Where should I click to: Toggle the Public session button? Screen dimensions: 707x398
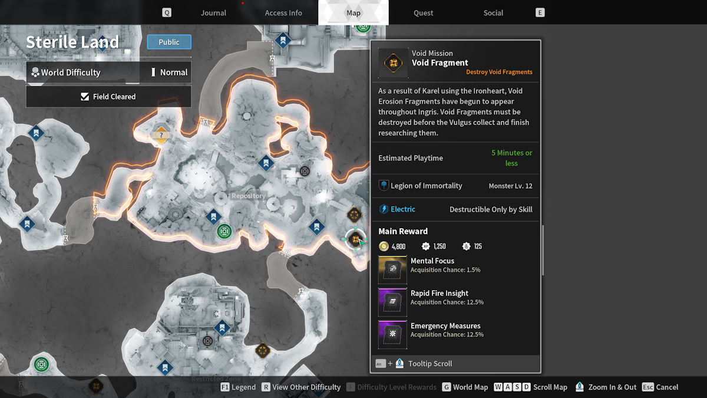tap(169, 42)
